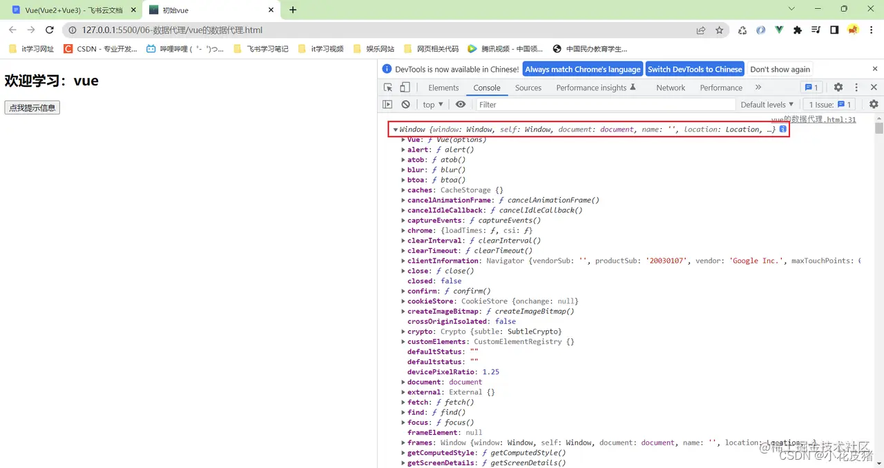Viewport: 884px width, 468px height.
Task: Open a new tab with plus button
Action: 293,10
